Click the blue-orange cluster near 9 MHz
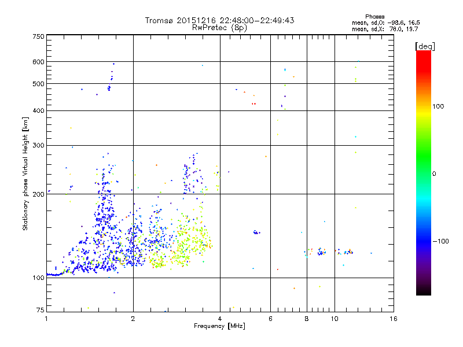The width and height of the screenshot is (463, 347). click(x=322, y=252)
